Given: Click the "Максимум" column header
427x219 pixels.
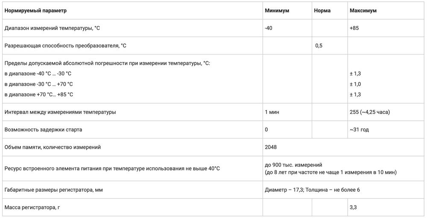Looking at the screenshot, I should pos(363,10).
